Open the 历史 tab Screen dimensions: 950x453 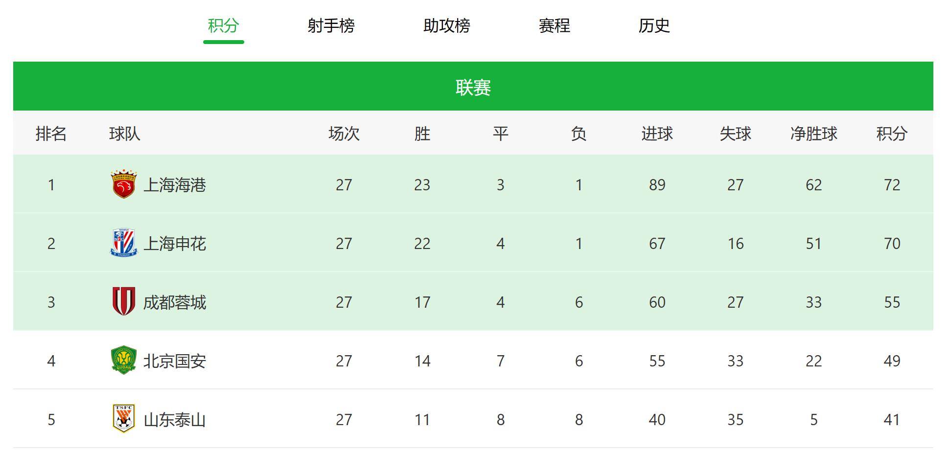pos(655,27)
